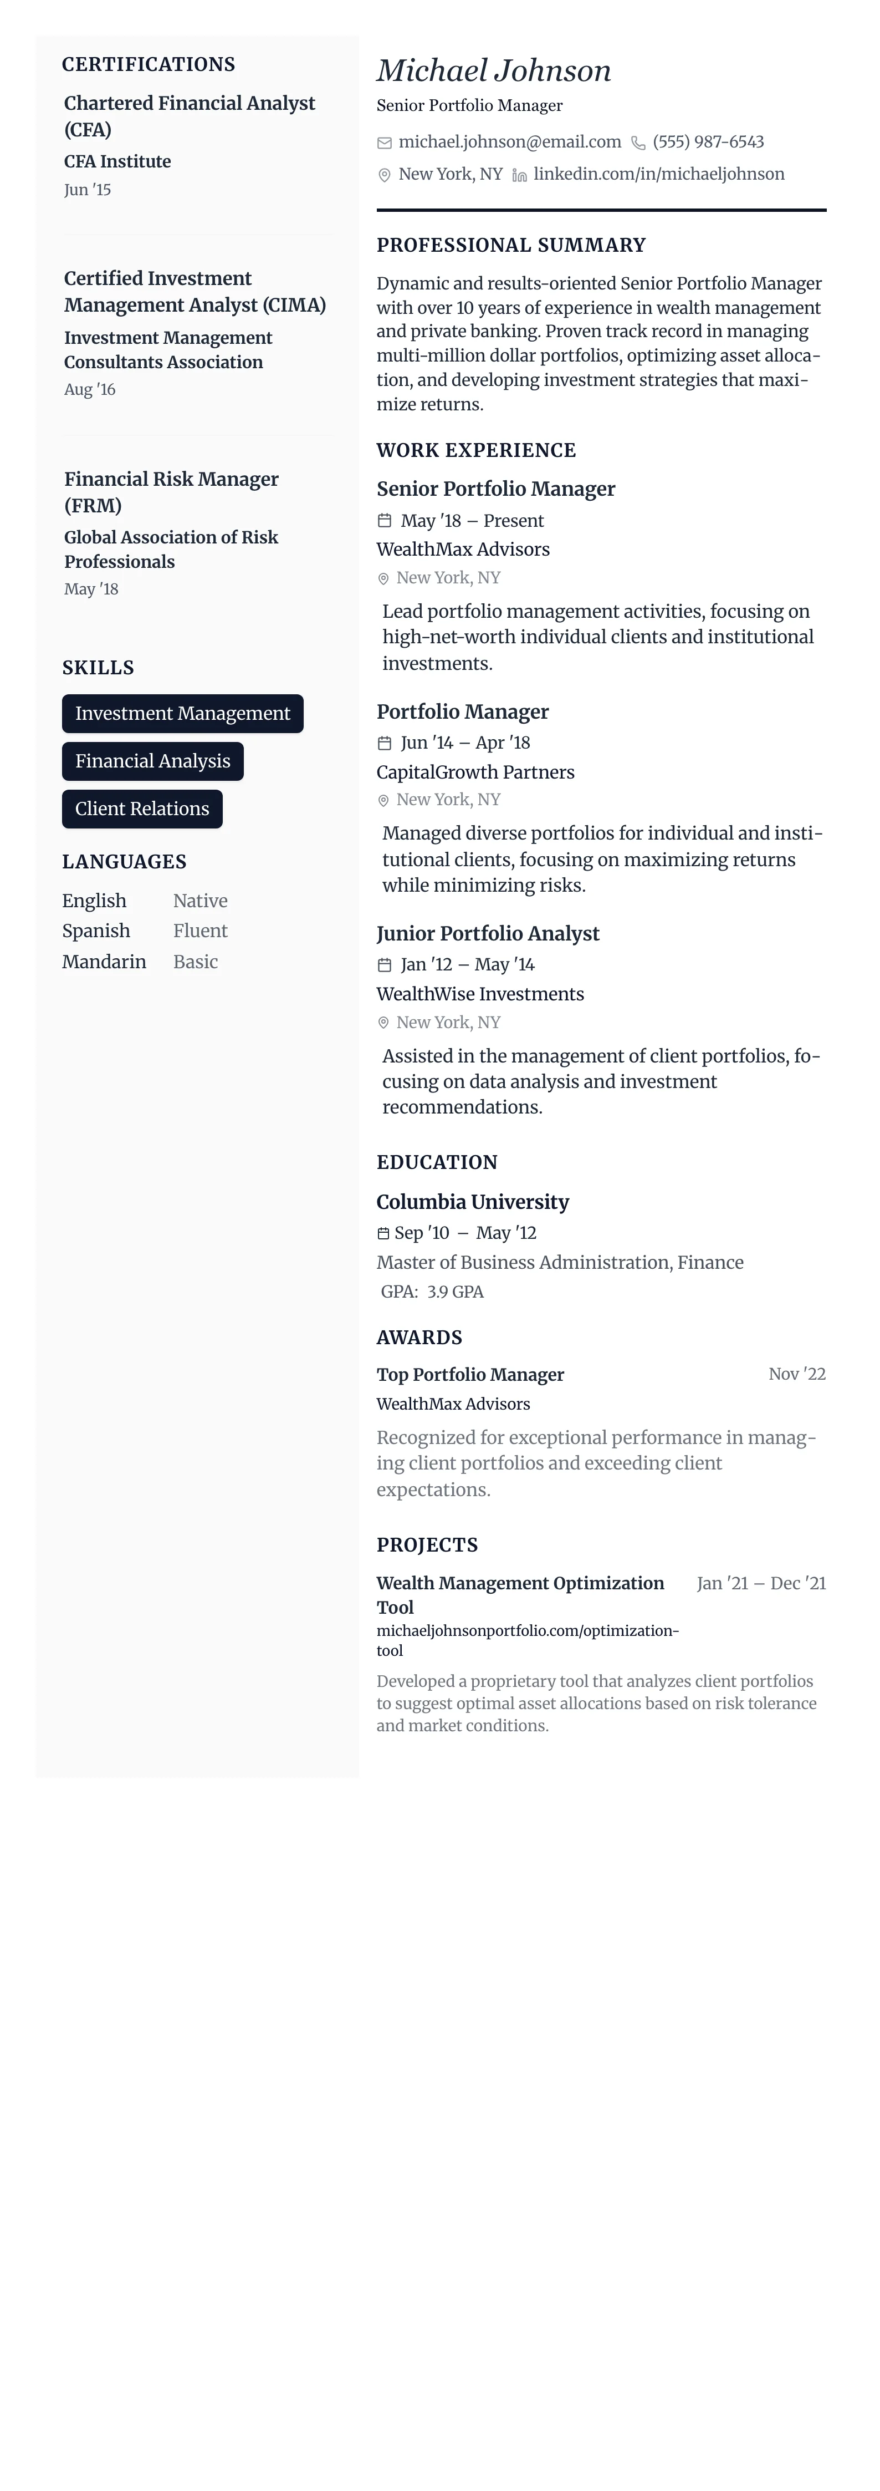Select the Financial Analysis skill tag
880x2491 pixels.
coord(152,761)
